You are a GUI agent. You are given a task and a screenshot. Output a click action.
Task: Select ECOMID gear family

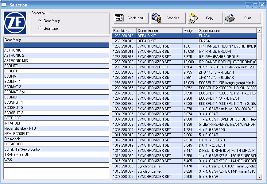(56, 97)
